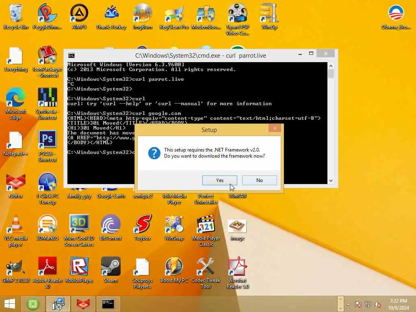Open the network tray icon
This screenshot has height=312, width=416.
tap(368, 304)
